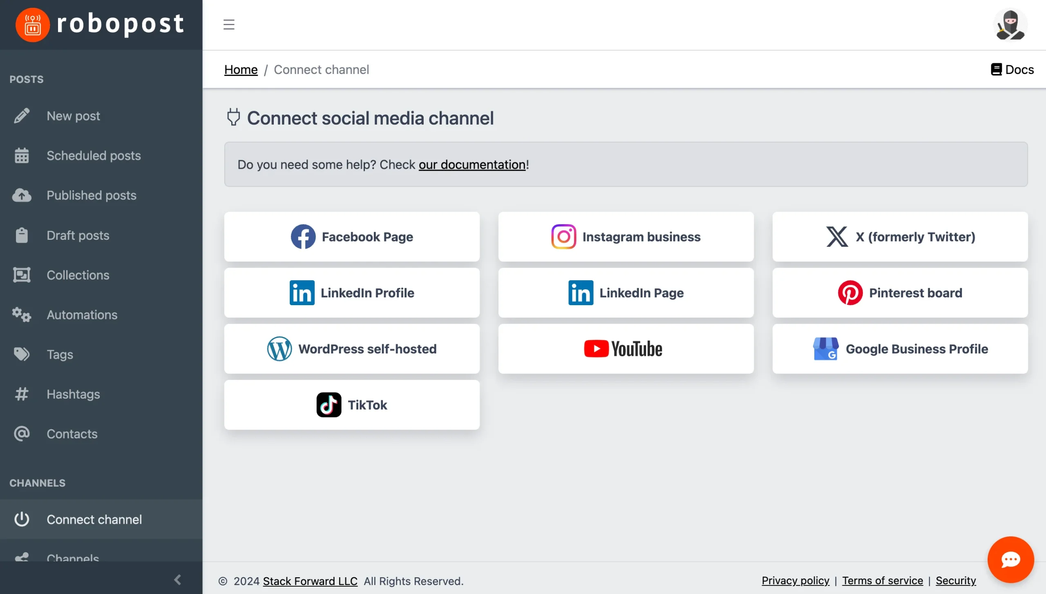This screenshot has width=1046, height=594.
Task: Click the LinkedIn Page logo icon
Action: pos(581,293)
